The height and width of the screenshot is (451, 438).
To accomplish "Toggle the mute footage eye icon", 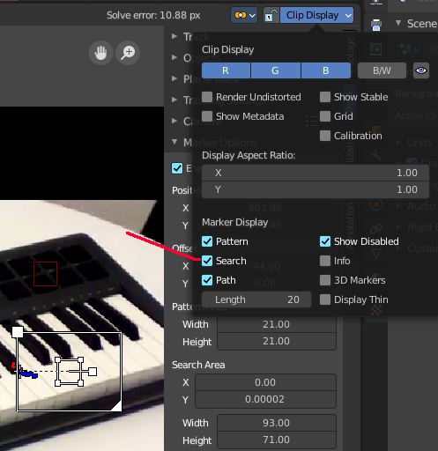I will click(x=421, y=70).
